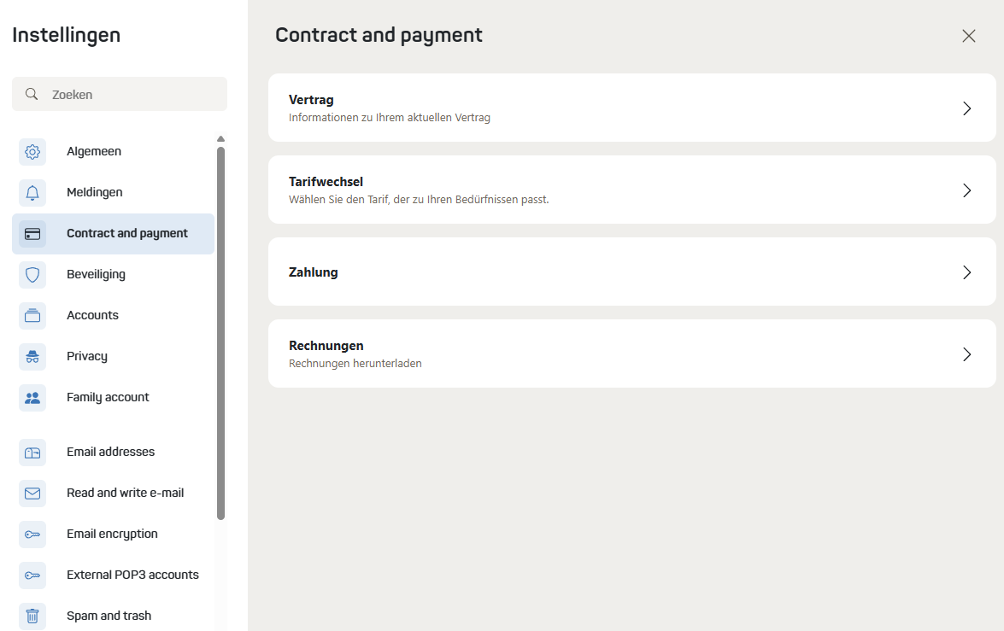The width and height of the screenshot is (1004, 631).
Task: Click the sidebar vertical scrollbar
Action: coord(220,333)
